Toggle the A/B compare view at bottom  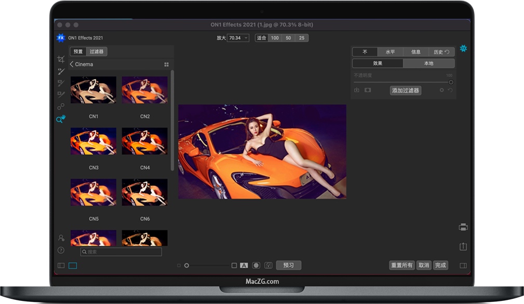(245, 265)
